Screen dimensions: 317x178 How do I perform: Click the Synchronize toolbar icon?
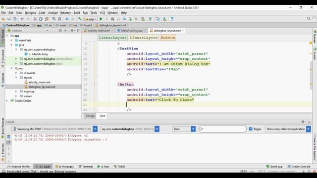coord(15,19)
